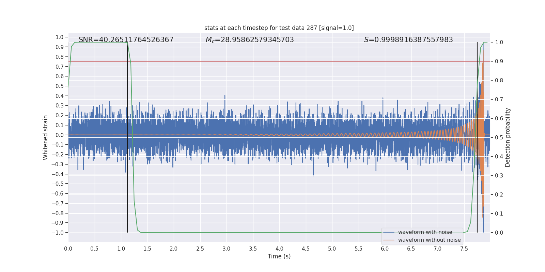545x272 pixels.
Task: Click the 0.5 tick on detection probability axis
Action: [x=499, y=137]
